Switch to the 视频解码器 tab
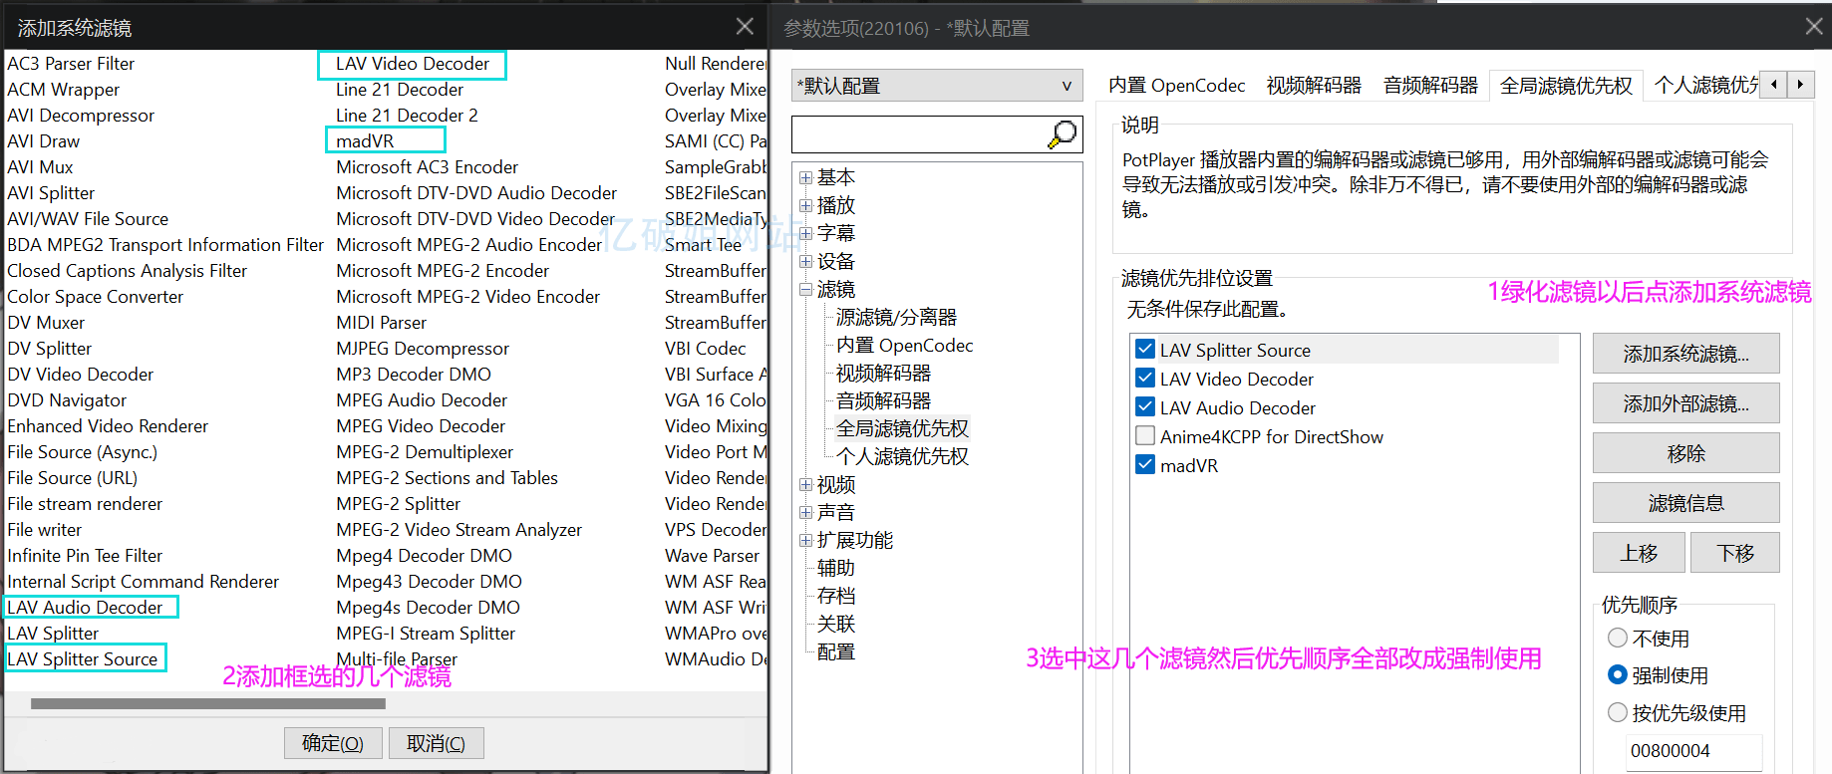Image resolution: width=1832 pixels, height=774 pixels. pyautogui.click(x=1313, y=86)
